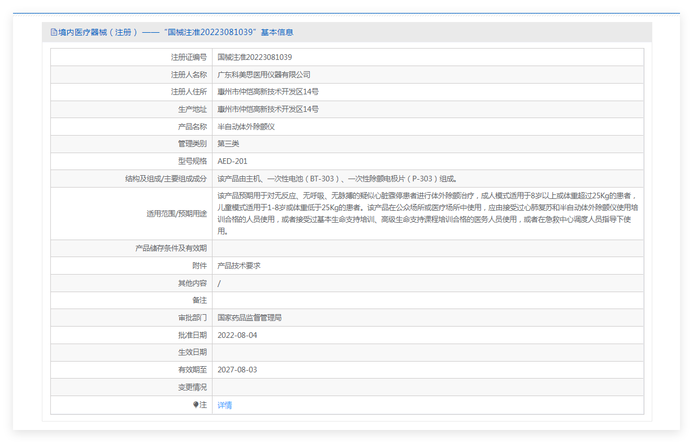Click the value 国家药品监督管理局
Viewport: 693px width, 443px height.
coord(249,318)
